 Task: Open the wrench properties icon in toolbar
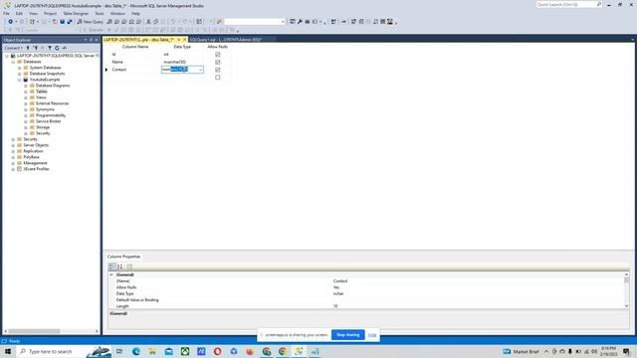(x=300, y=22)
